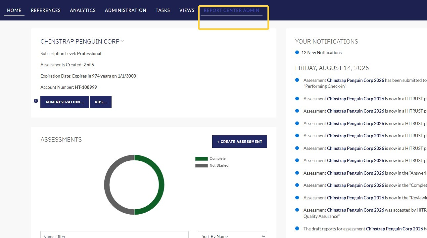Viewport: 427px width, 238px height.
Task: Expand the Chinstrap Penguin Corp chevron
Action: click(x=122, y=41)
